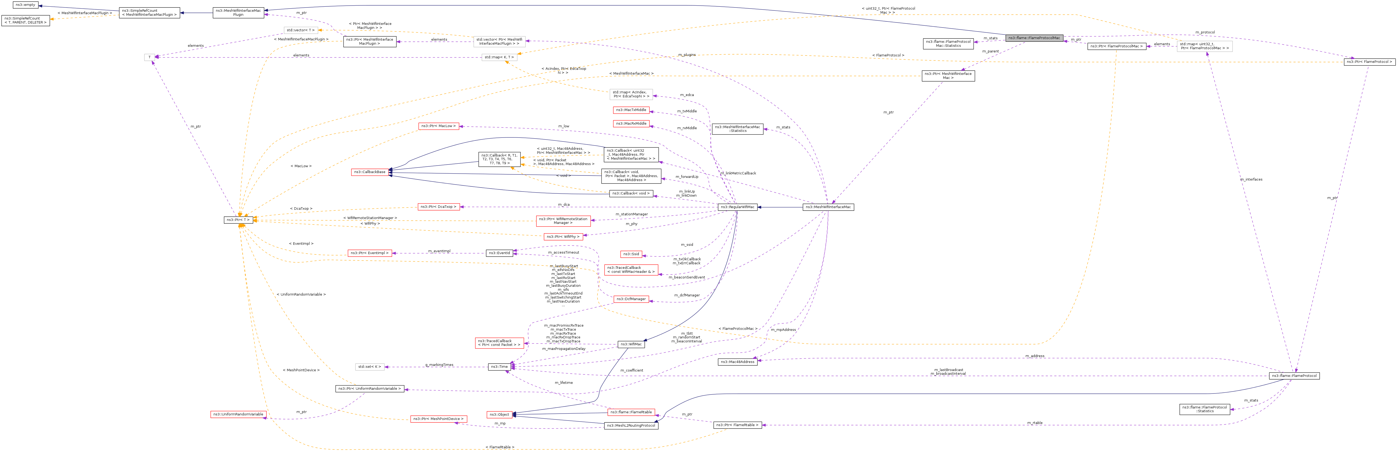Open the ns3::MacRxMiddle node
1397x451 pixels.
(631, 123)
